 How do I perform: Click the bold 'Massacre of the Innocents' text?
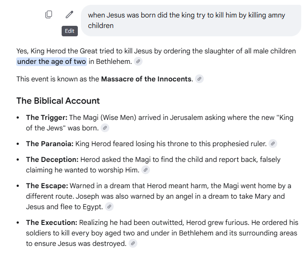[146, 79]
